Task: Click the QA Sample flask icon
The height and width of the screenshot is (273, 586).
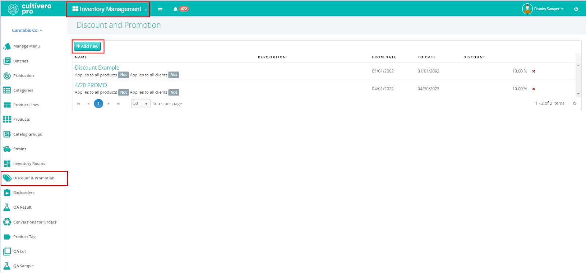Action: (x=7, y=266)
